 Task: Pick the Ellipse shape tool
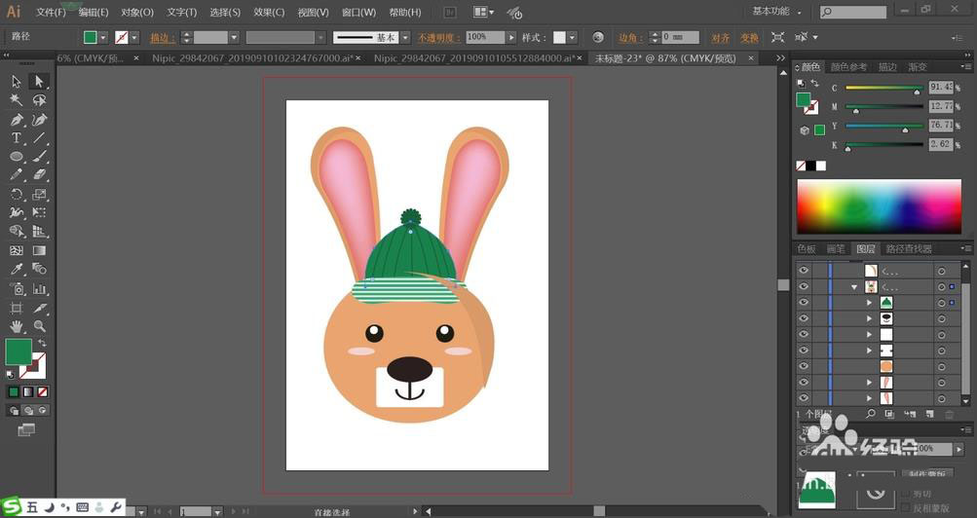pyautogui.click(x=17, y=157)
